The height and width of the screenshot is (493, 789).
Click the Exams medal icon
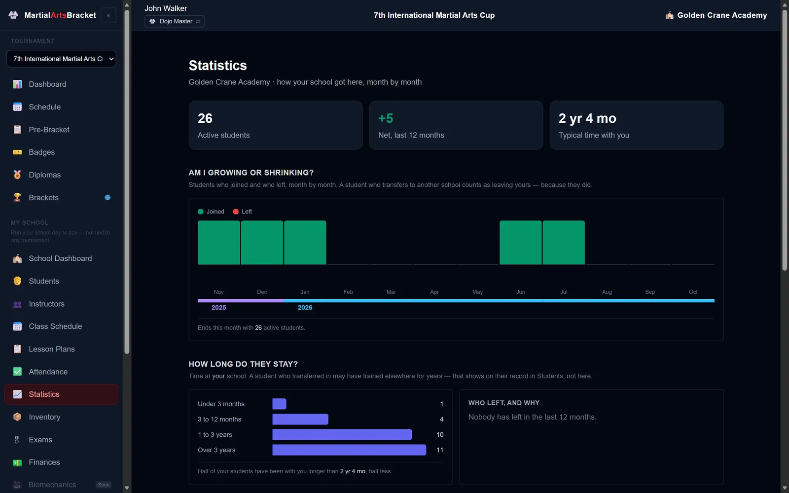(x=17, y=440)
